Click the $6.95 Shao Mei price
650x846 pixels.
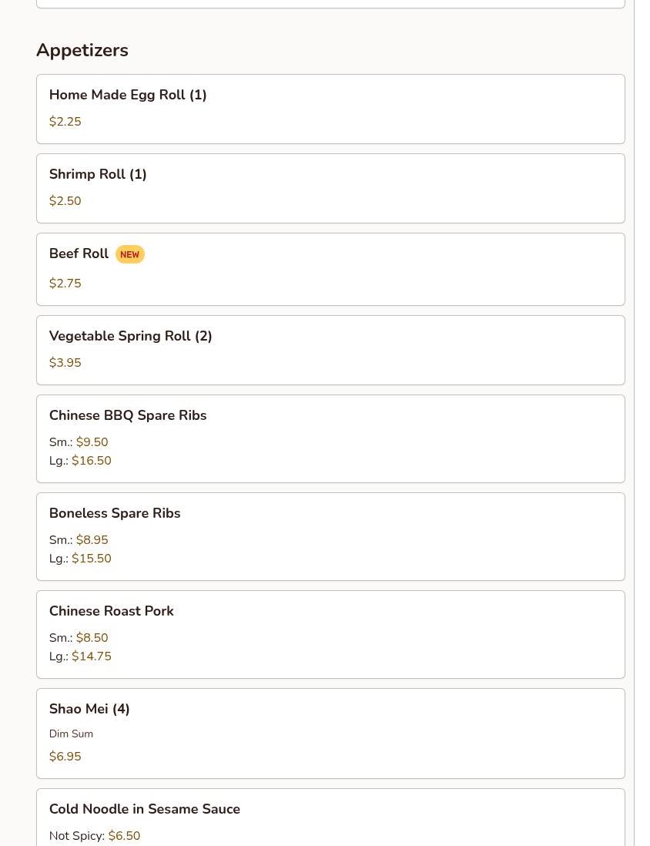click(x=65, y=757)
